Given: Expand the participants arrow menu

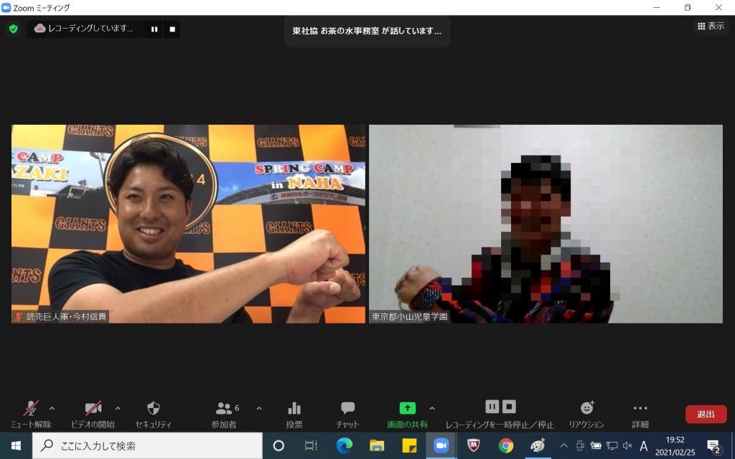Looking at the screenshot, I should 259,408.
